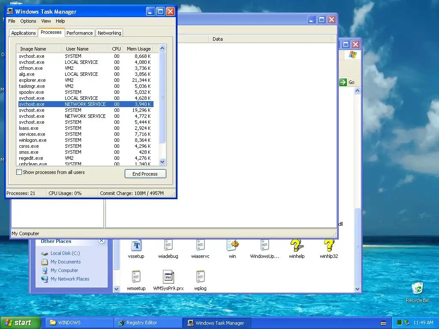Click the process list scroll down arrow
This screenshot has height=329, width=439.
coord(162,162)
